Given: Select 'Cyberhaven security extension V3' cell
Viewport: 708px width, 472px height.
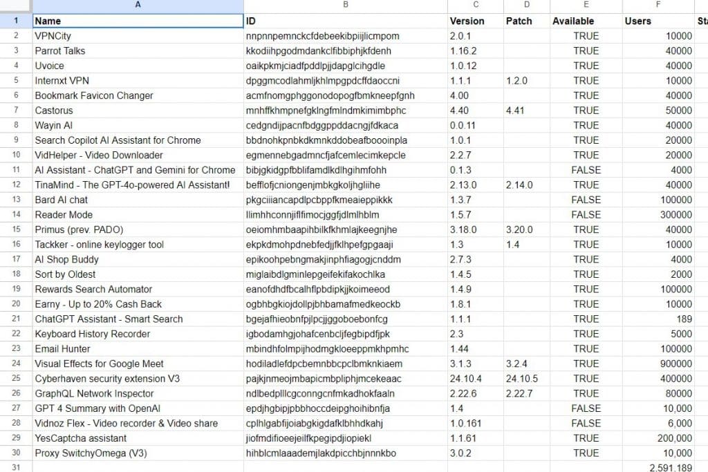Looking at the screenshot, I should tap(138, 378).
